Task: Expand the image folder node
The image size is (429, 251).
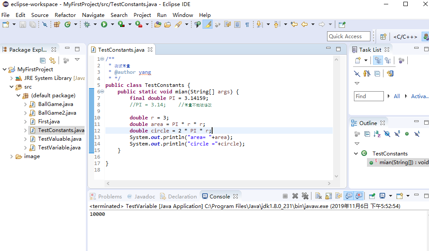Action: click(11, 156)
